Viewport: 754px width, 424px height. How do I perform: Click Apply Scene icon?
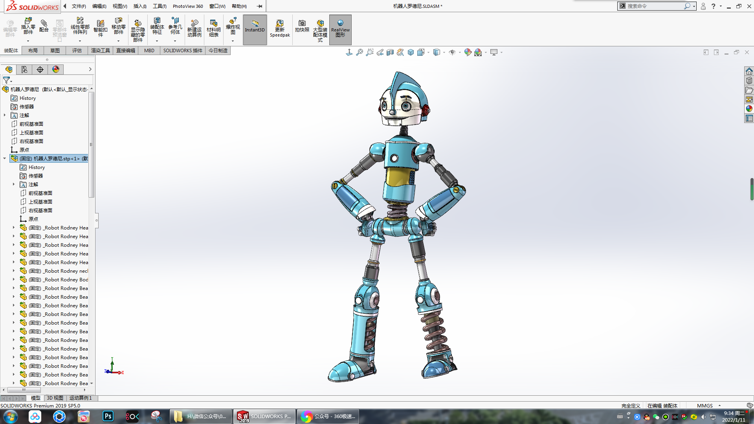[478, 52]
